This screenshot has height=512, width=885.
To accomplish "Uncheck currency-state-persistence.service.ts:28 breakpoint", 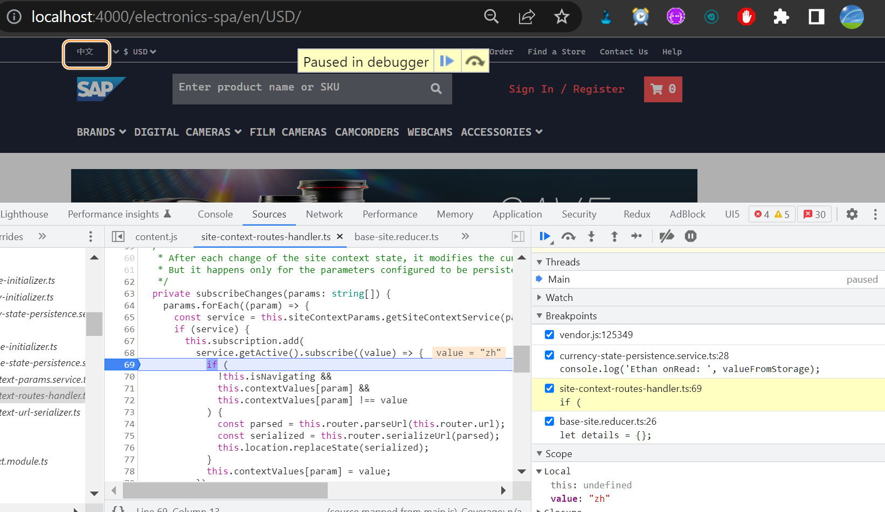I will (549, 355).
